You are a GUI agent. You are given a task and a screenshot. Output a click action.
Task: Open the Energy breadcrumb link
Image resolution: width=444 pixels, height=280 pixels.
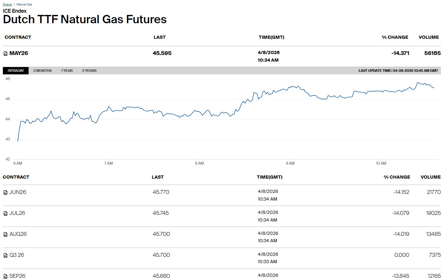[x=7, y=4]
